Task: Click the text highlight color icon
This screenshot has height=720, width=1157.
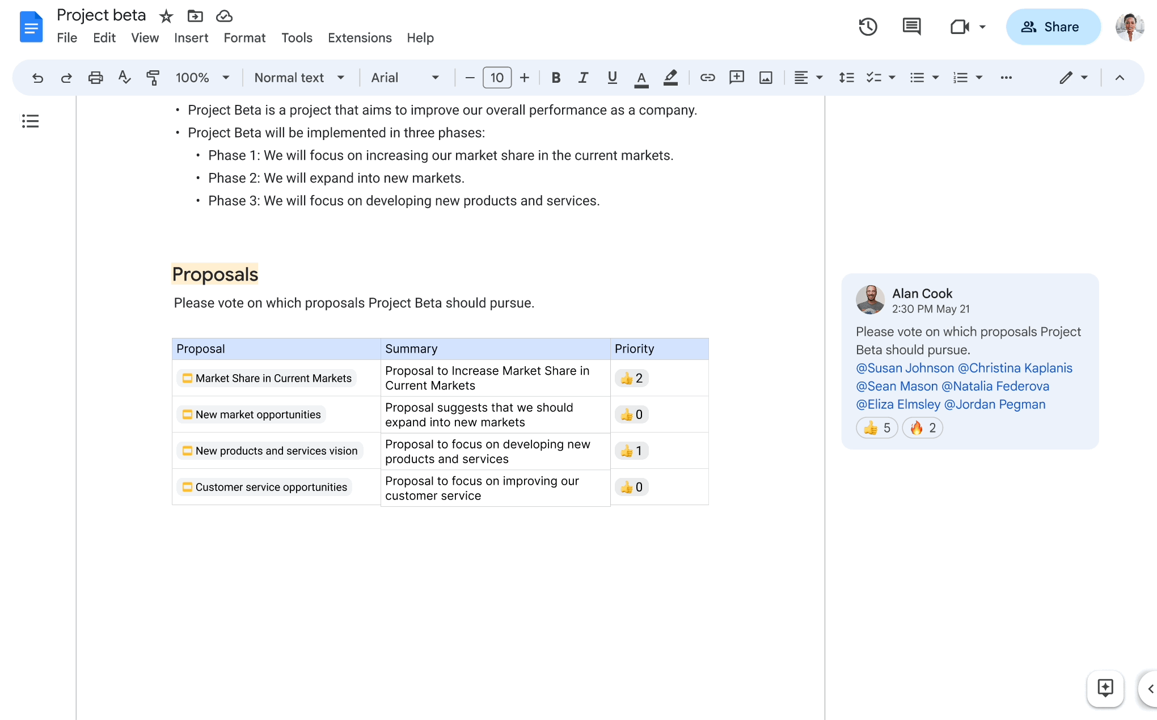Action: (670, 78)
